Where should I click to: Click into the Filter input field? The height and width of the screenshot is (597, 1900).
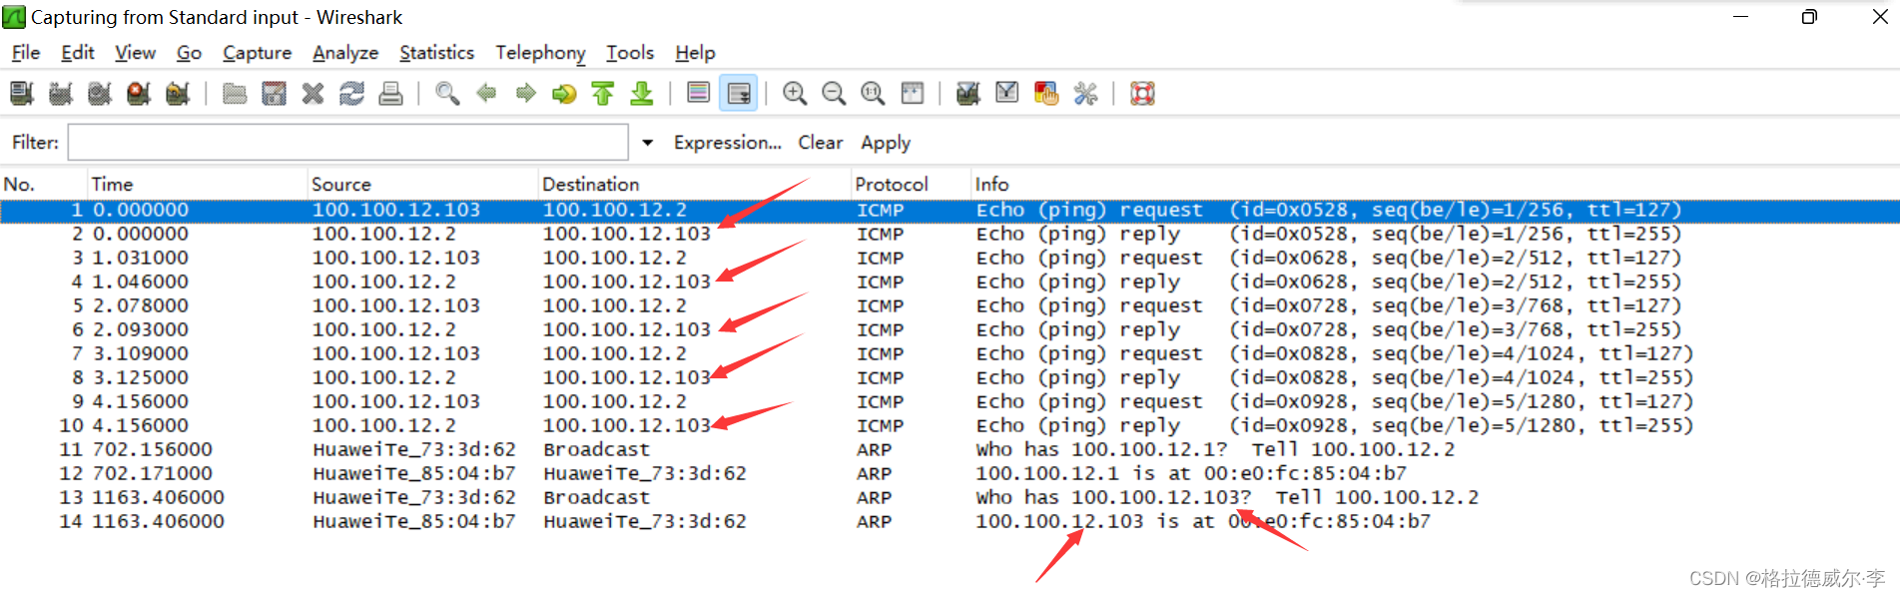tap(348, 142)
